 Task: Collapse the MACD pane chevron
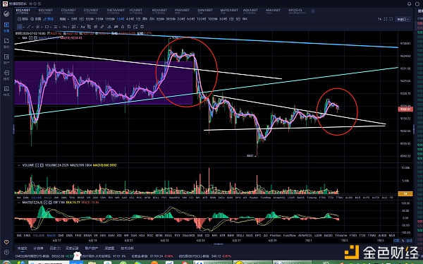click(19, 203)
